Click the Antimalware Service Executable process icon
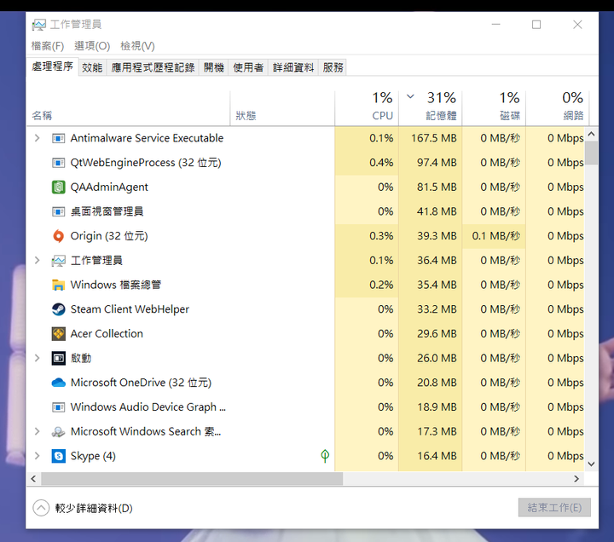Image resolution: width=614 pixels, height=542 pixels. pyautogui.click(x=58, y=139)
